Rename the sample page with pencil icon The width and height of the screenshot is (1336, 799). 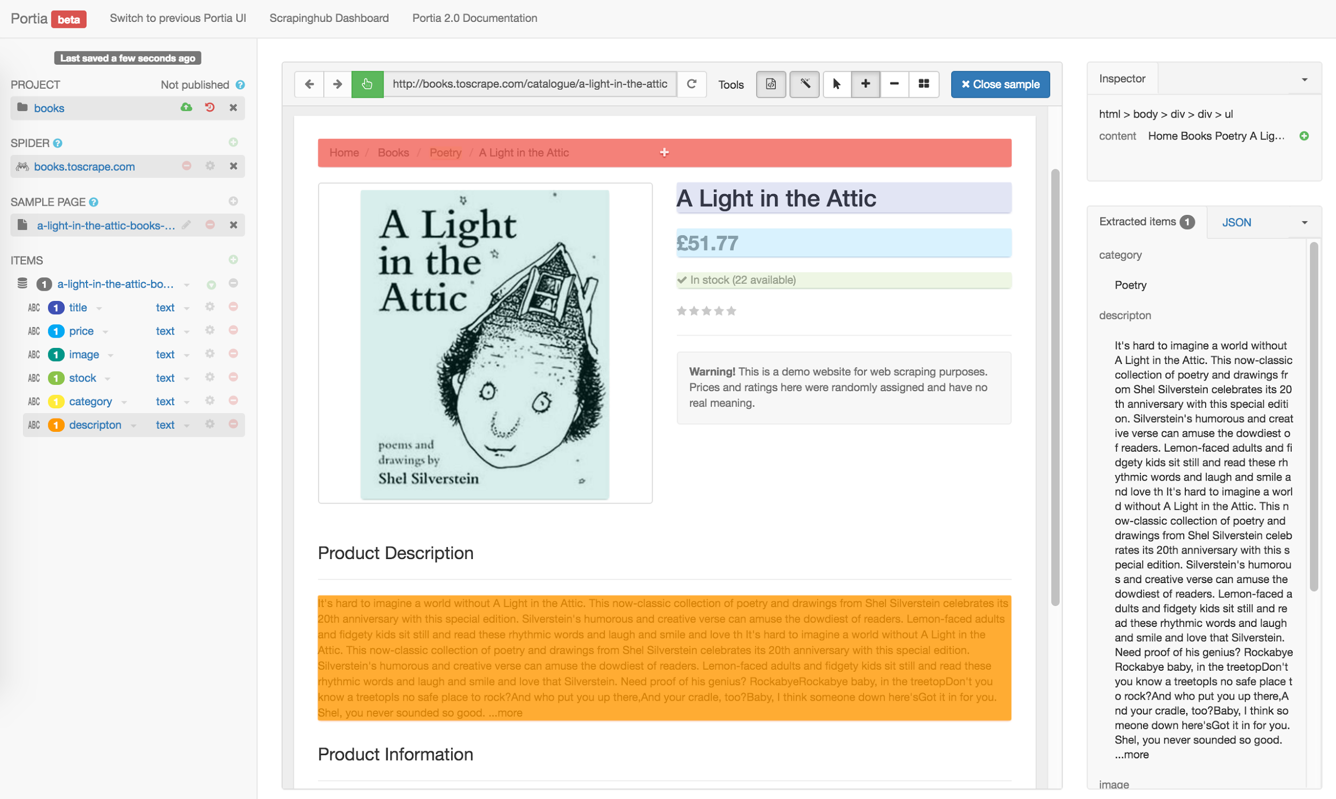[x=187, y=224]
